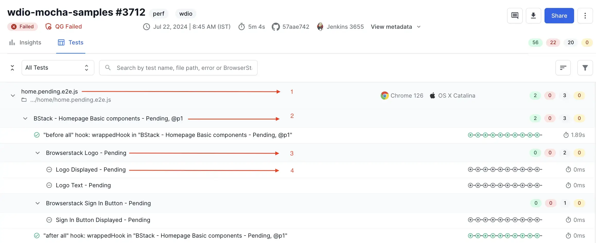Collapse Browserstack Logo - Pending group

38,153
